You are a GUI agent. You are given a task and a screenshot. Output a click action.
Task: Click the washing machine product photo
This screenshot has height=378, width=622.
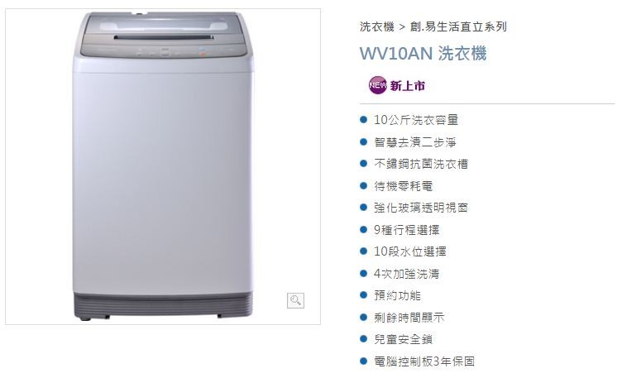163,165
